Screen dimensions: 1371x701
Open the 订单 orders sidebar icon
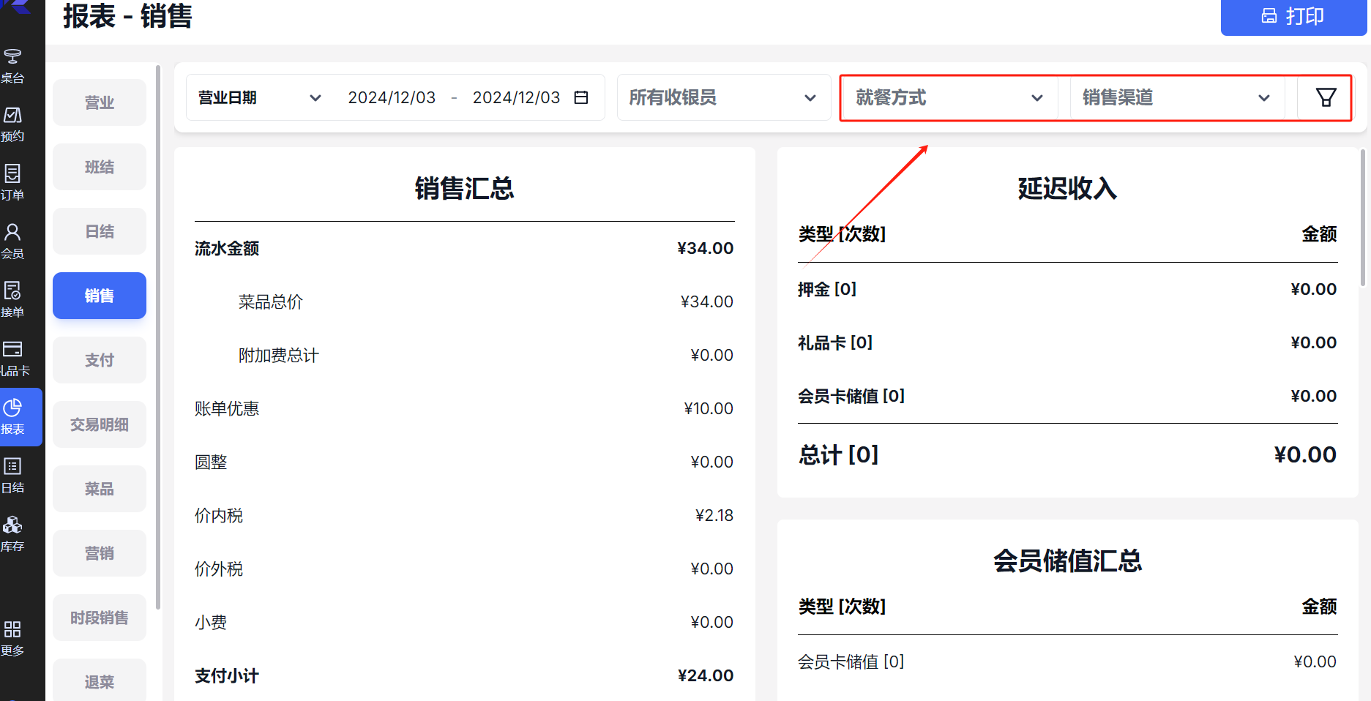click(12, 184)
